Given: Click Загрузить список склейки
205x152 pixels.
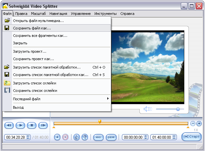Looking at the screenshot, I should coord(57,83).
